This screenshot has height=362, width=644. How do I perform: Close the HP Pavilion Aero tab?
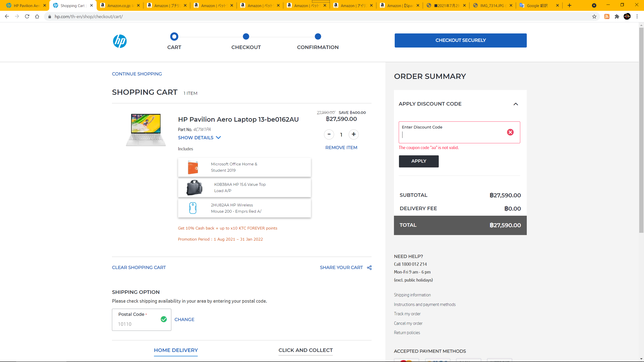click(x=45, y=6)
